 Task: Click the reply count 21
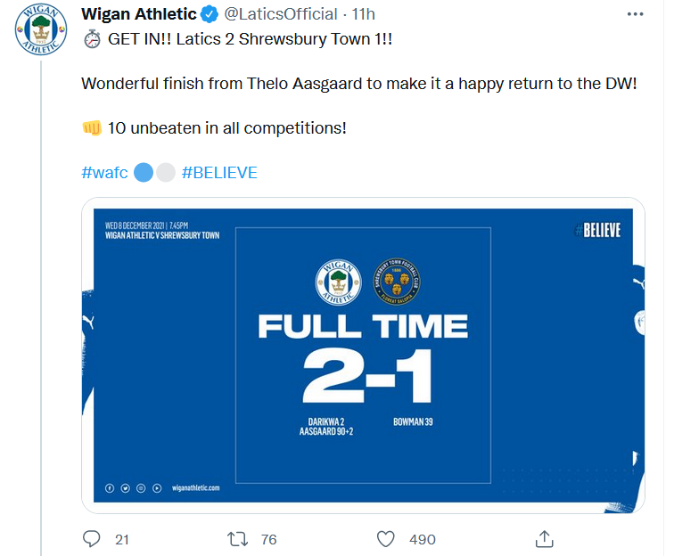coord(122,539)
